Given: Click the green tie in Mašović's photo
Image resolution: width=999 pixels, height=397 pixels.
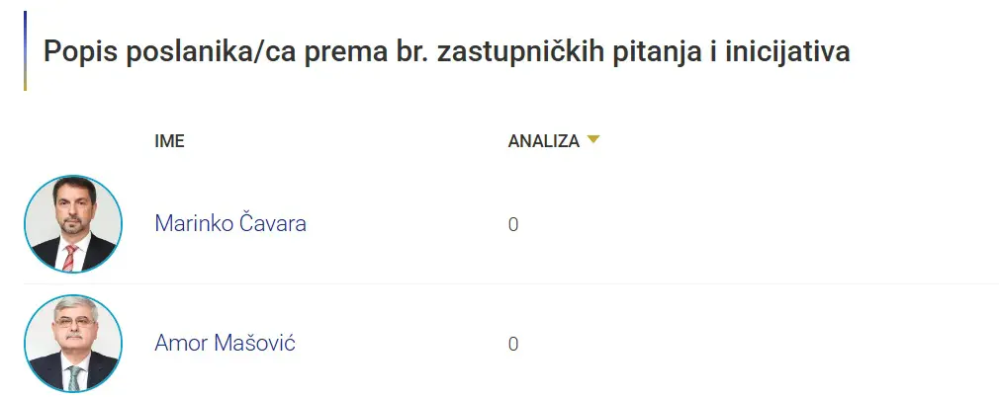Looking at the screenshot, I should (x=74, y=377).
